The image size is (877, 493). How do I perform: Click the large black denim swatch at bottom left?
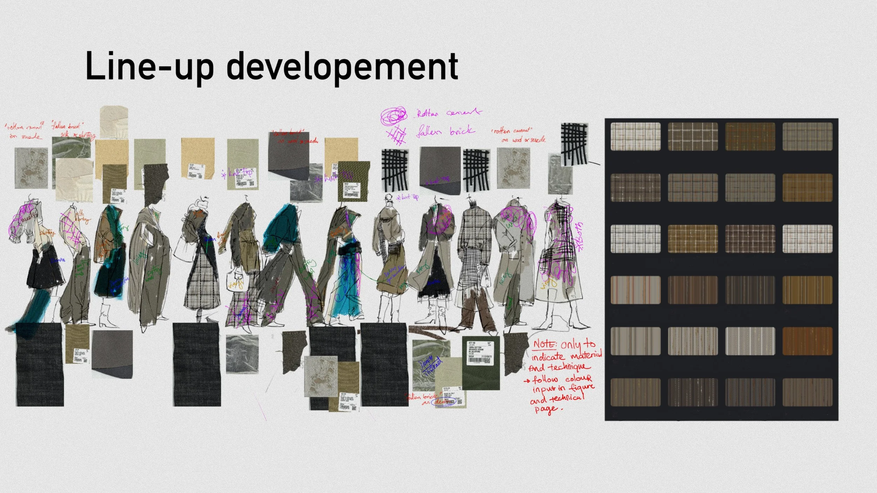pyautogui.click(x=39, y=365)
